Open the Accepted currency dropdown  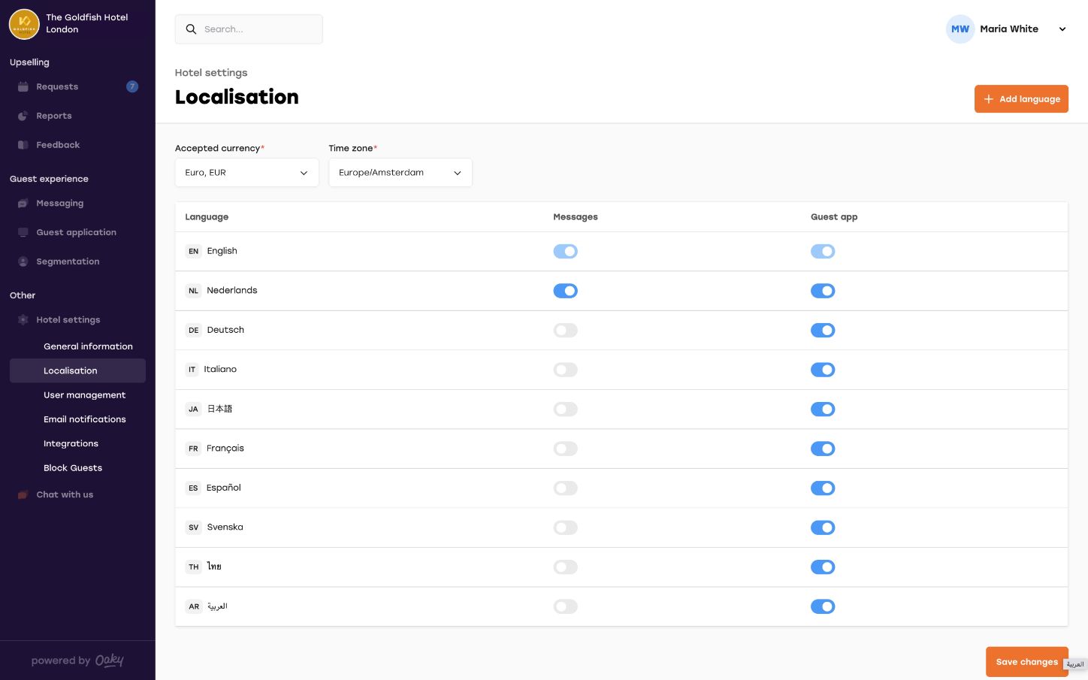(x=246, y=173)
